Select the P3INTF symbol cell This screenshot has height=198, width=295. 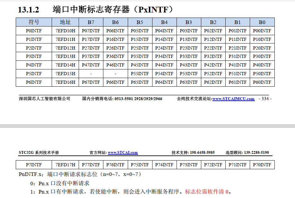(x=34, y=56)
